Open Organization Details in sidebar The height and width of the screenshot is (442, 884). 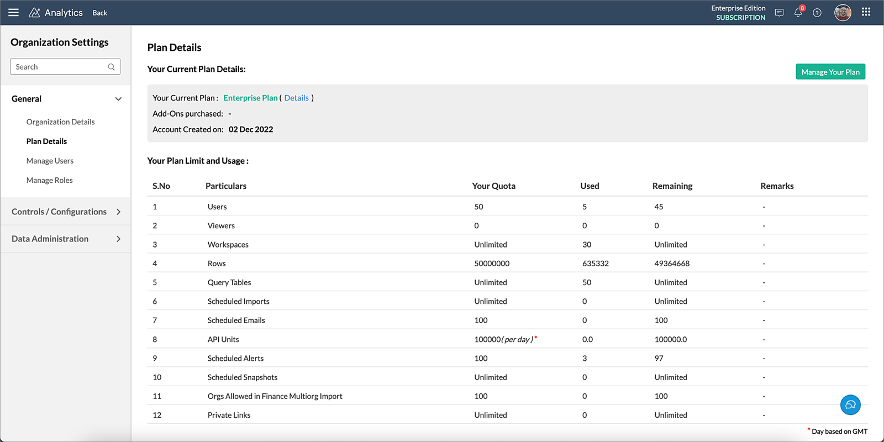(60, 122)
